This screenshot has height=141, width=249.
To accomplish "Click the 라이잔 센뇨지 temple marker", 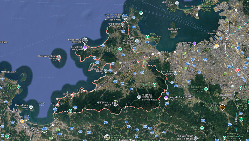I will pyautogui.click(x=139, y=97).
